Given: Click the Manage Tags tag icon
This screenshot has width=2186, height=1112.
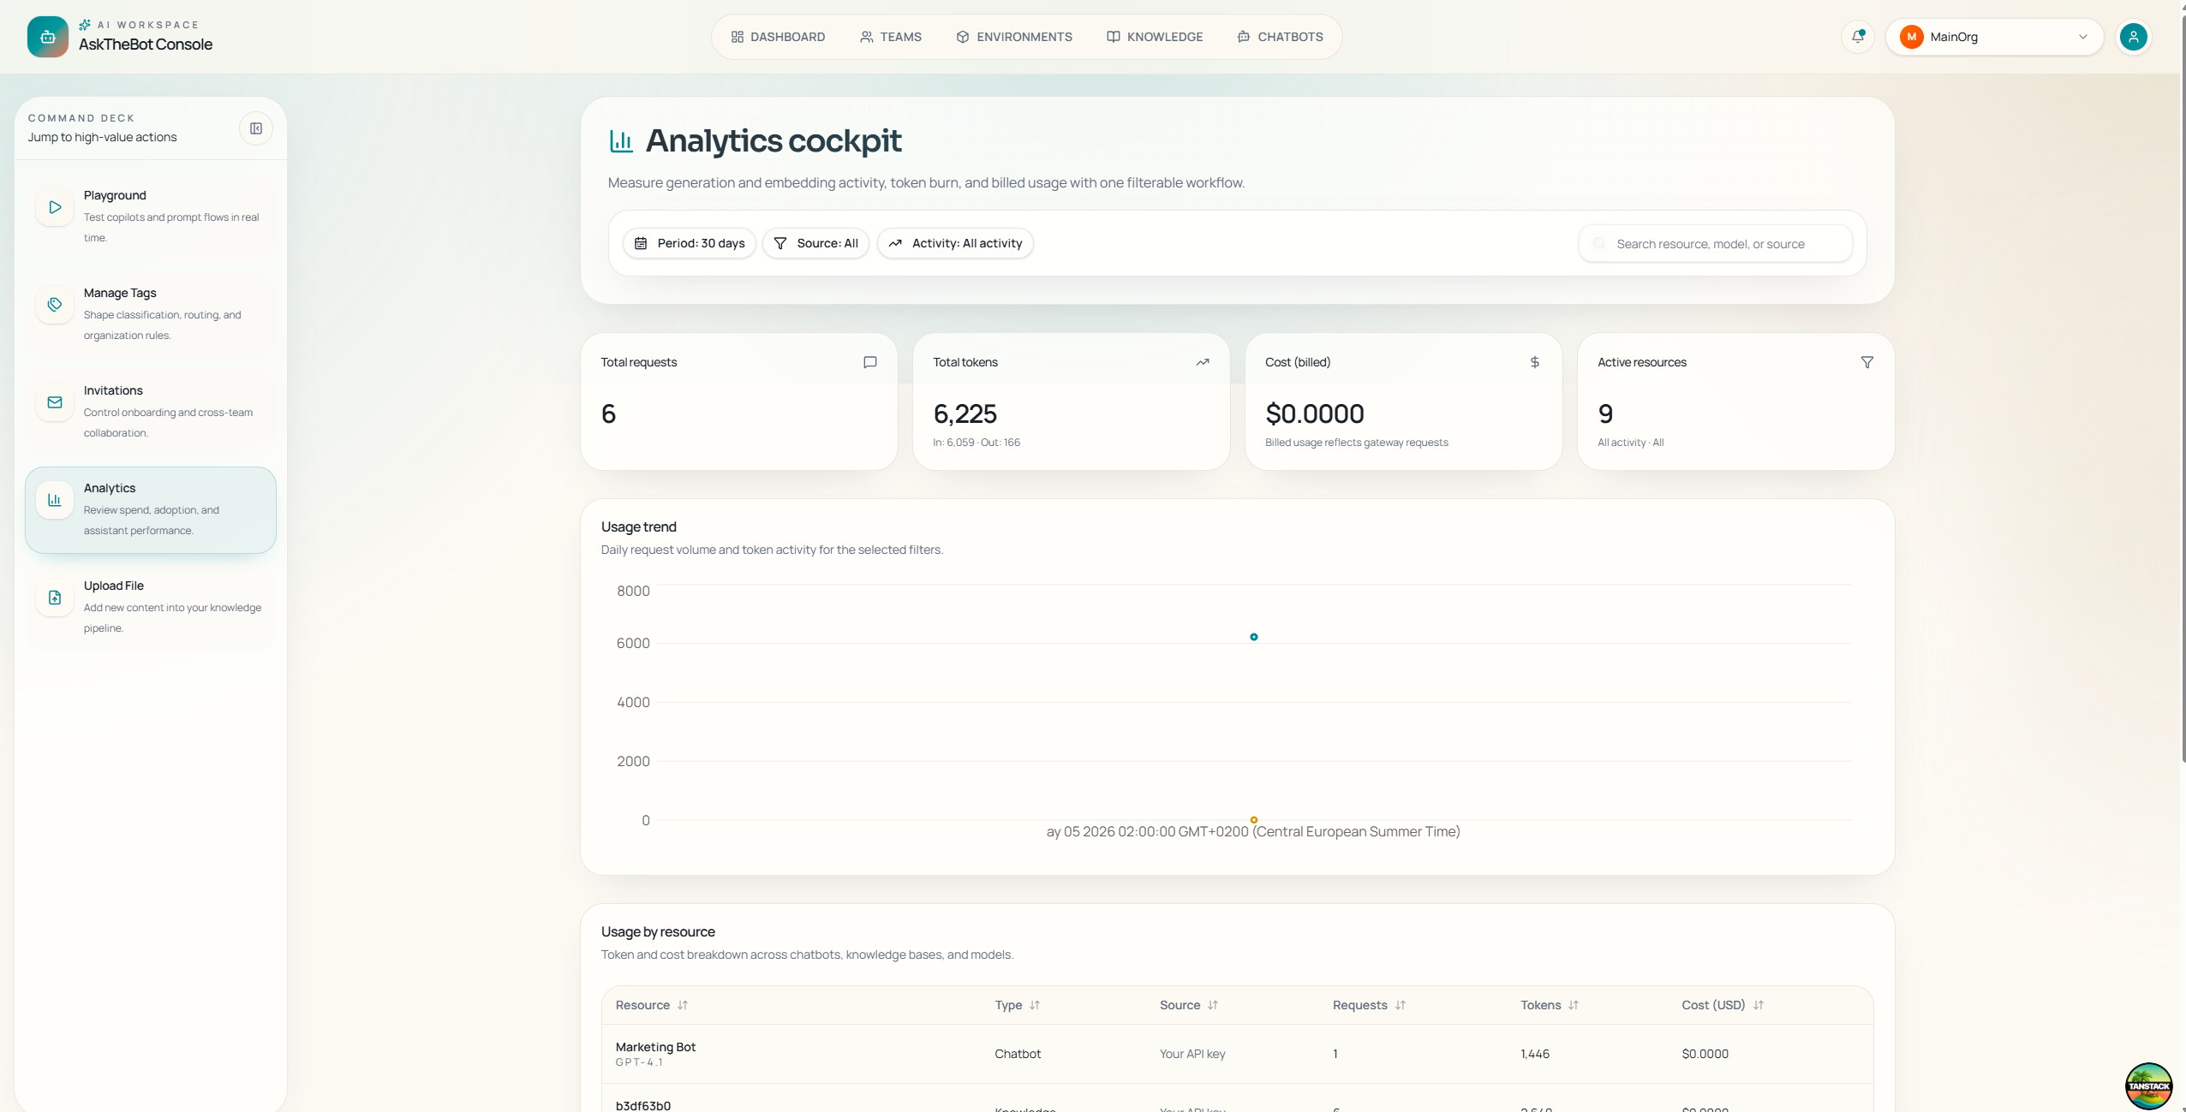Looking at the screenshot, I should (55, 305).
